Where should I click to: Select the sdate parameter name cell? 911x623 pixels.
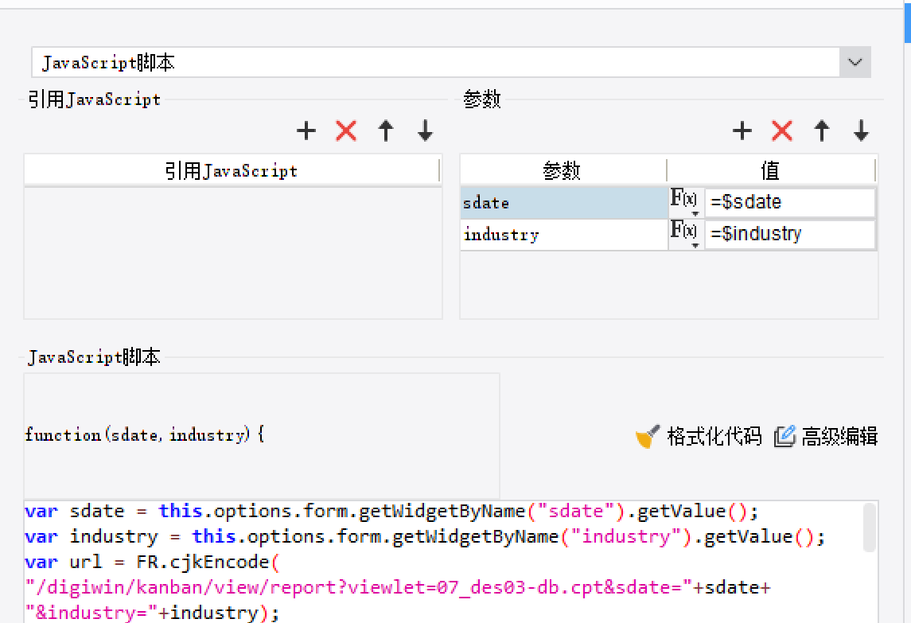[x=563, y=203]
